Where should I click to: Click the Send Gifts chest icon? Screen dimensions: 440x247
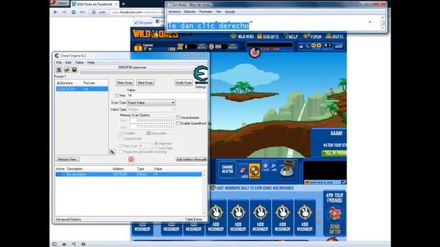point(335,213)
